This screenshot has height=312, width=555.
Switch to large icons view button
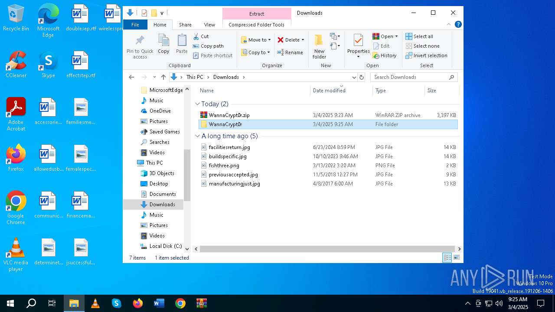(457, 258)
